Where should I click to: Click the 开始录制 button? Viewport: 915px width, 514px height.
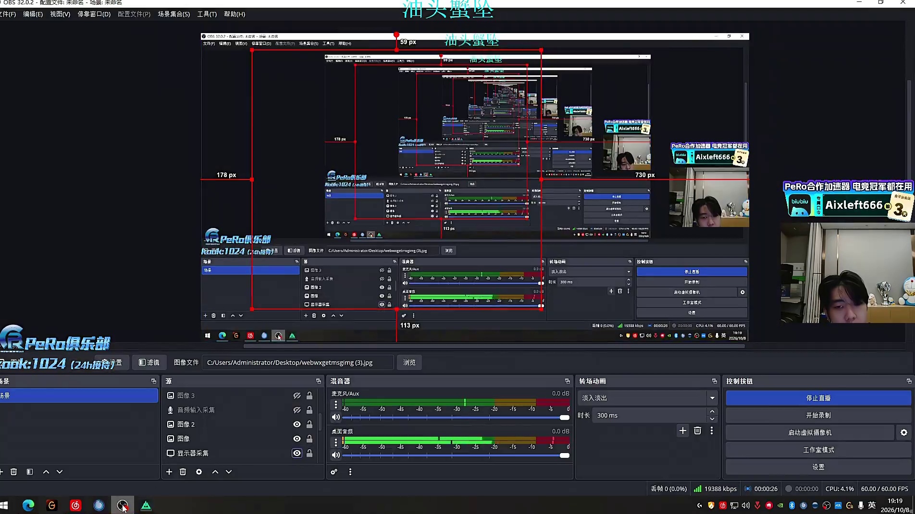pyautogui.click(x=818, y=415)
